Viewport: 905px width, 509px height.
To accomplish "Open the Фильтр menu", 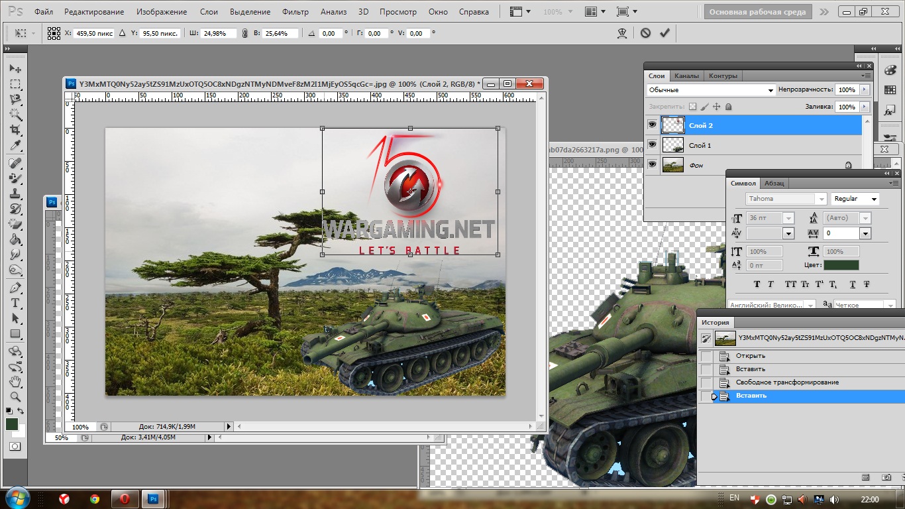I will click(295, 12).
